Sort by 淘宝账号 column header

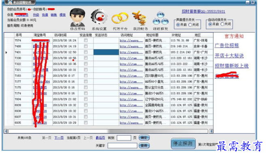pyautogui.click(x=40, y=35)
